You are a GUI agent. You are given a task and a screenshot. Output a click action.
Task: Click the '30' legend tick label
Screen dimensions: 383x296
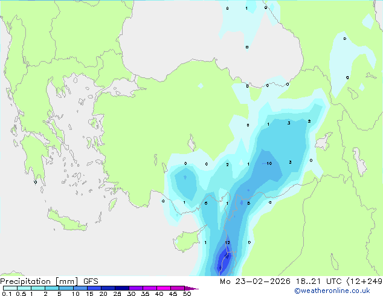pos(131,294)
